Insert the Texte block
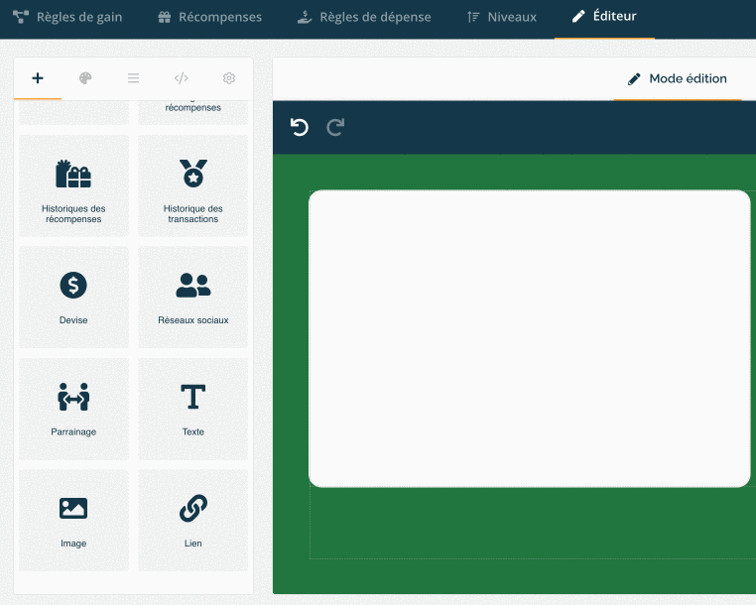 point(193,409)
